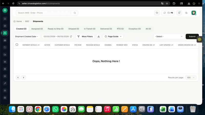Viewport: 205px width, 115px height.
Task: Reset the date range refresh icon
Action: coord(71,37)
